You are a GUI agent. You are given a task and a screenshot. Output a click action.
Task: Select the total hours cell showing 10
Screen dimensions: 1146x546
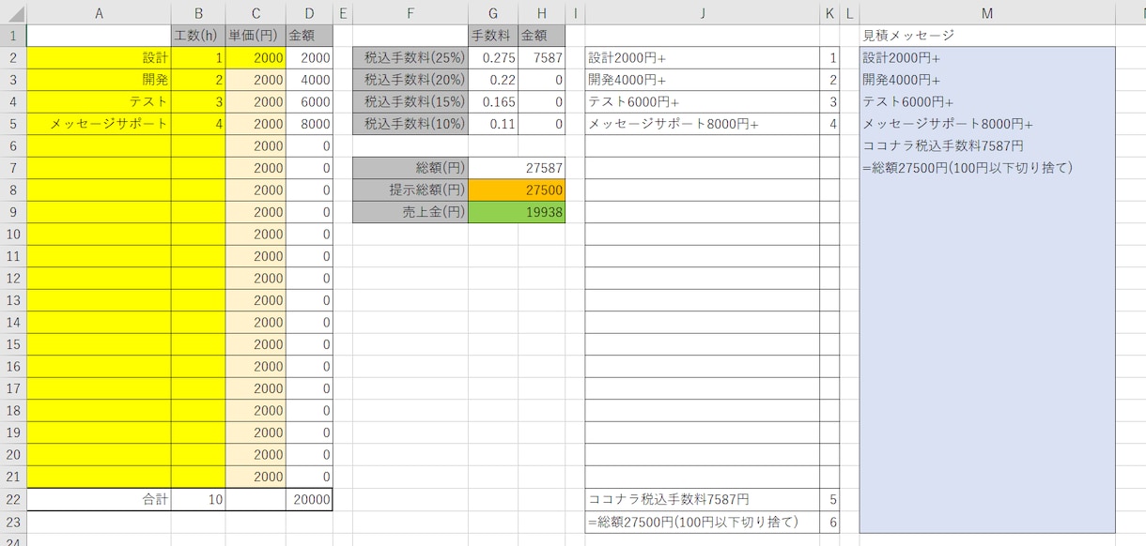[198, 499]
